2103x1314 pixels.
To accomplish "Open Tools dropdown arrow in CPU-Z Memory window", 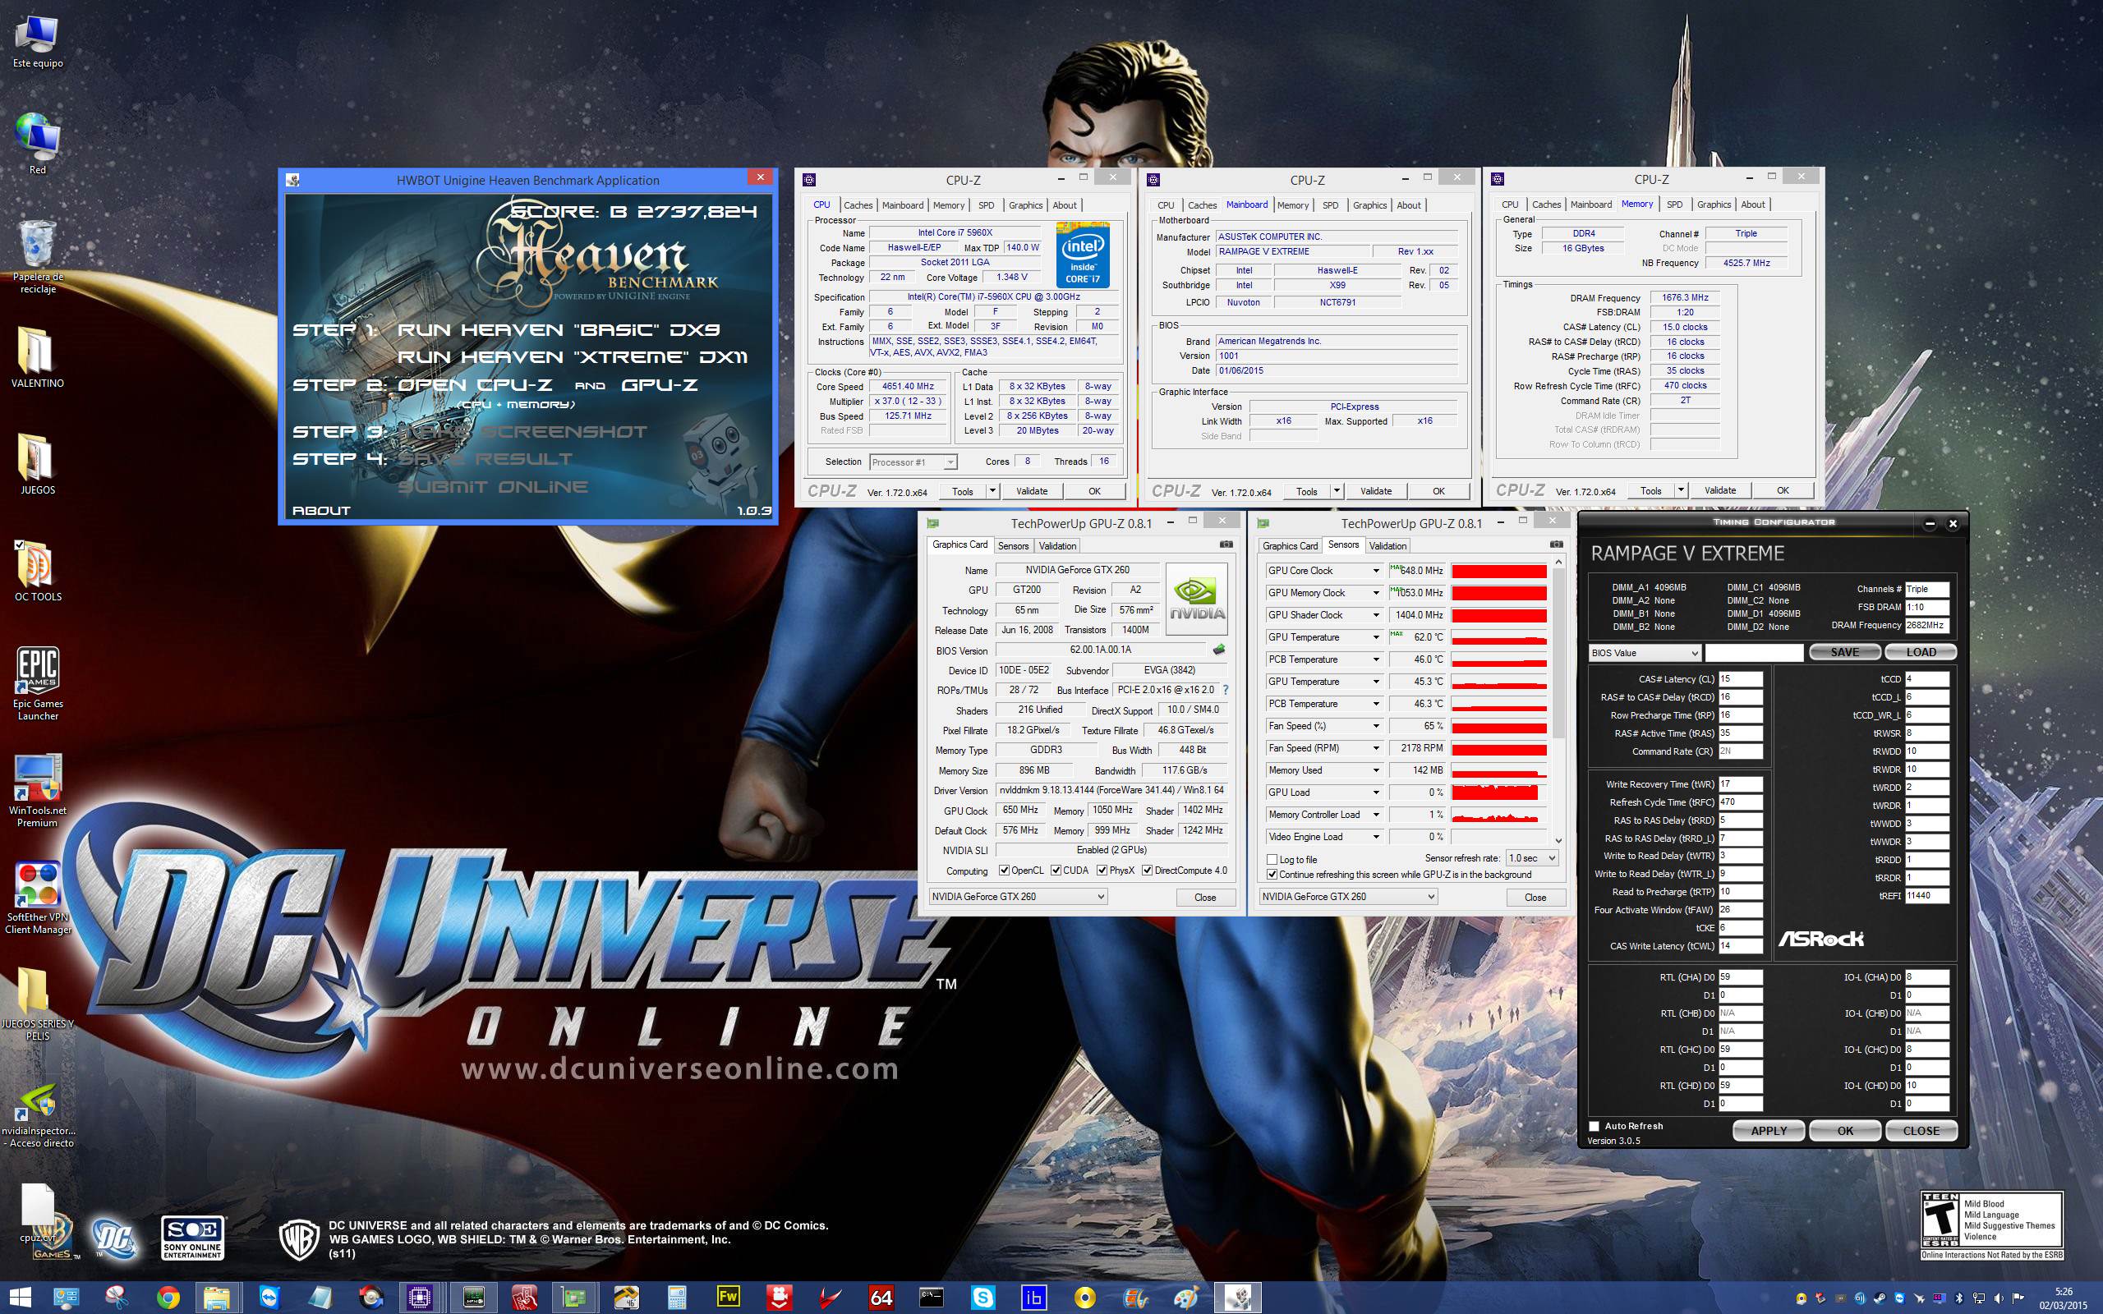I will click(1680, 490).
